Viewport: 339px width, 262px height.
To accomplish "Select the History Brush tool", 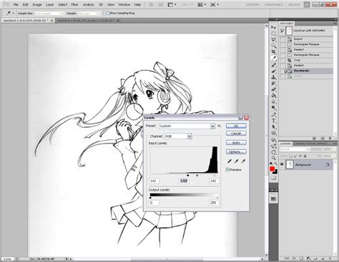I will click(274, 84).
